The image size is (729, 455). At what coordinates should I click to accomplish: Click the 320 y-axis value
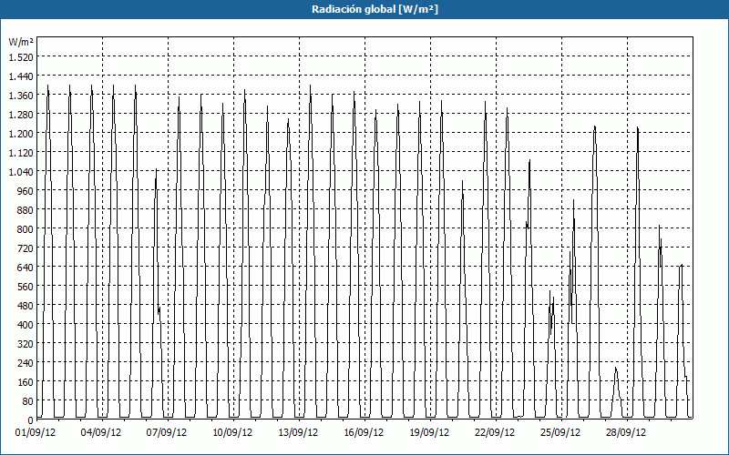26,344
